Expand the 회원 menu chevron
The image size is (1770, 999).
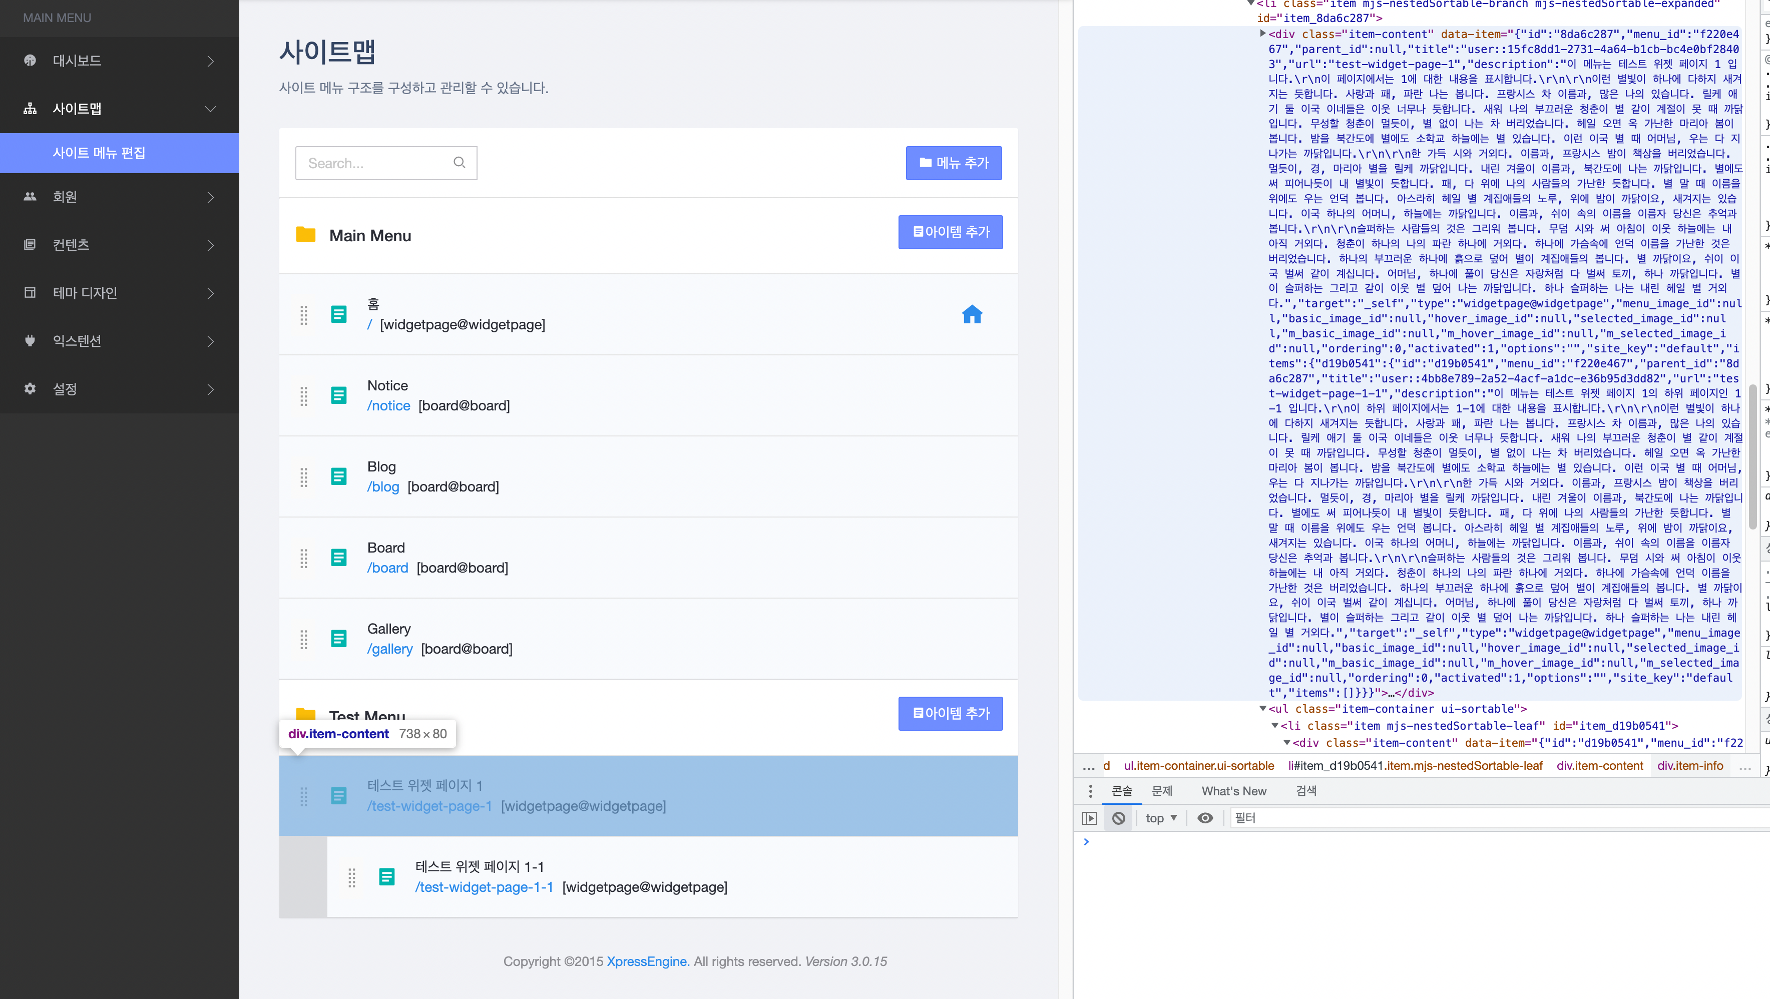(x=210, y=197)
